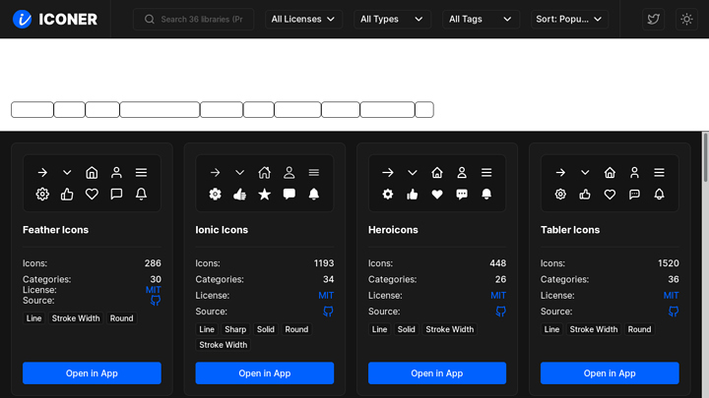Viewport: 709px width, 398px height.
Task: Select the Line tag on Heroicons
Action: tap(379, 329)
